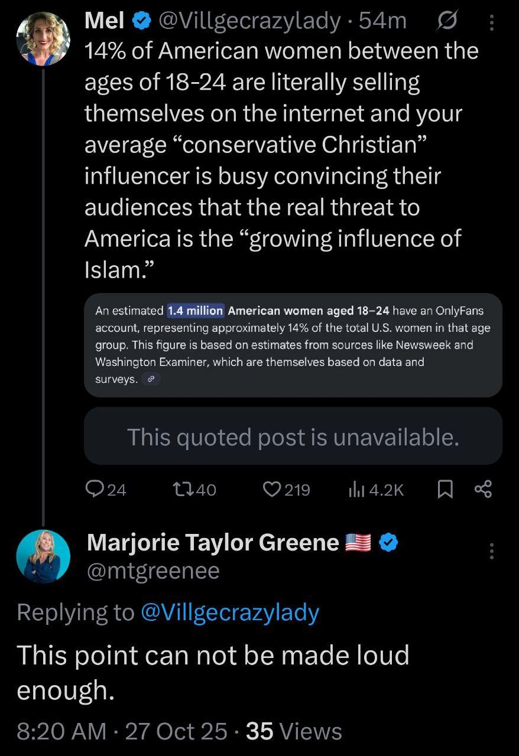Open the three-dot menu on Mel's post
Viewport: 519px width, 756px height.
click(x=491, y=22)
